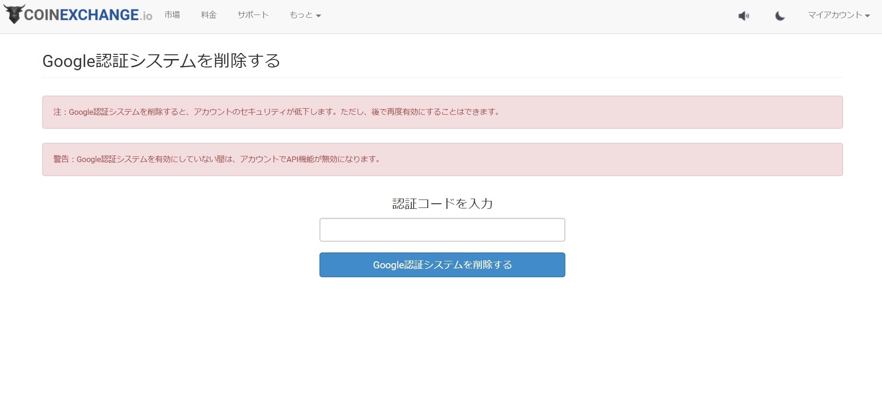Viewport: 882px width, 407px height.
Task: Focus the 認証コード input field
Action: click(x=442, y=229)
